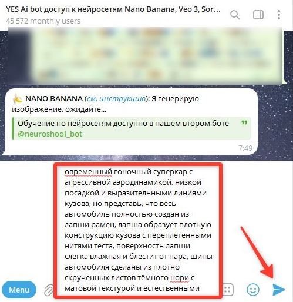
Task: Click the green quoted Обучение по нейросетям block
Action: (132, 128)
